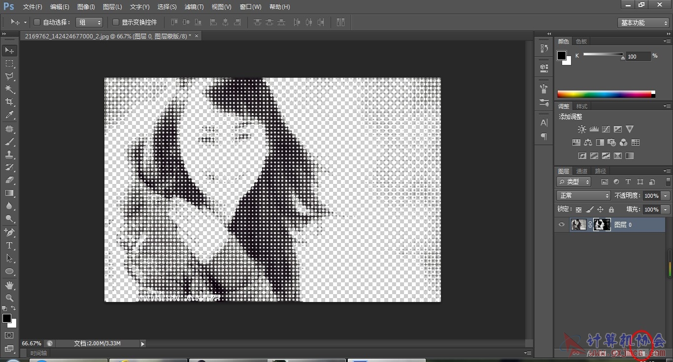Select the layer mask thumbnail of 图层 0
The image size is (673, 362).
(602, 225)
